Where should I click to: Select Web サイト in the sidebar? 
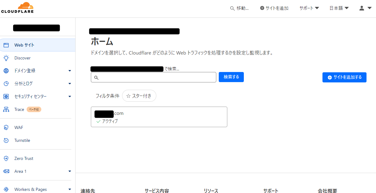tap(38, 45)
